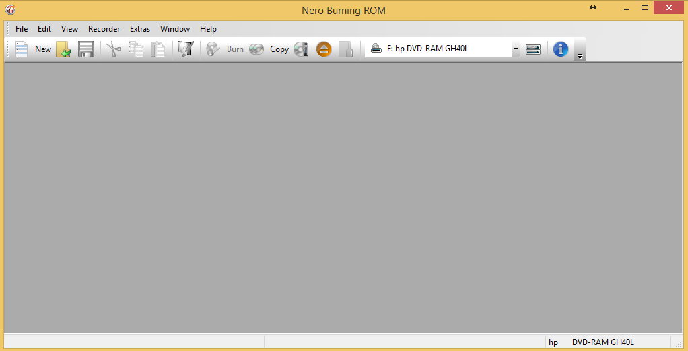Viewport: 688px width, 351px height.
Task: Open the Extras menu
Action: (140, 29)
